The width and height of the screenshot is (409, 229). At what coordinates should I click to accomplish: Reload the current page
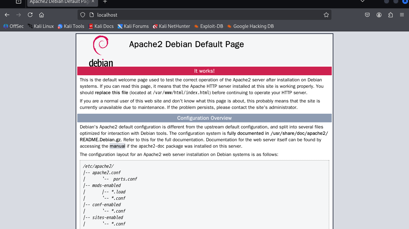pos(30,15)
